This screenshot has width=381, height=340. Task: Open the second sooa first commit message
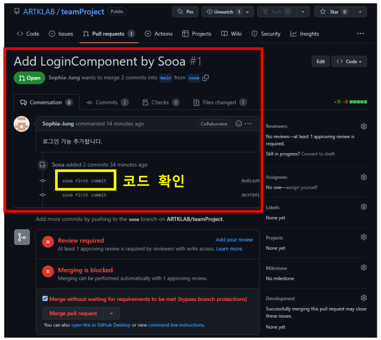(84, 195)
